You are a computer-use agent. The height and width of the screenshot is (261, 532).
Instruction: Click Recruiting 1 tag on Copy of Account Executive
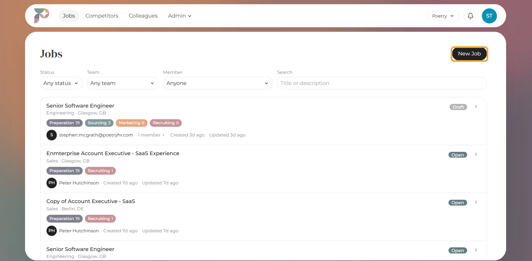click(100, 219)
